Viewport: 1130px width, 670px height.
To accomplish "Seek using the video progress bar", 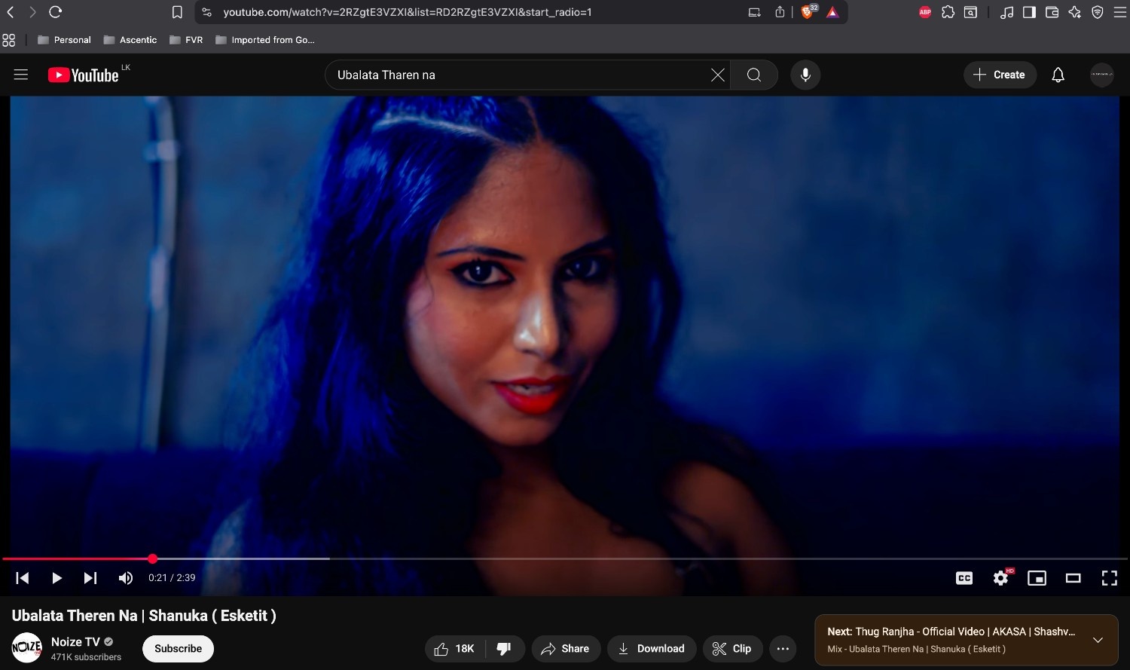I will tap(565, 558).
